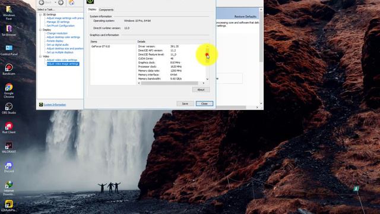Click the Graphics clock row

172,62
